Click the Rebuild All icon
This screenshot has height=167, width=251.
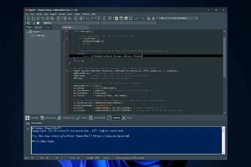(131, 18)
